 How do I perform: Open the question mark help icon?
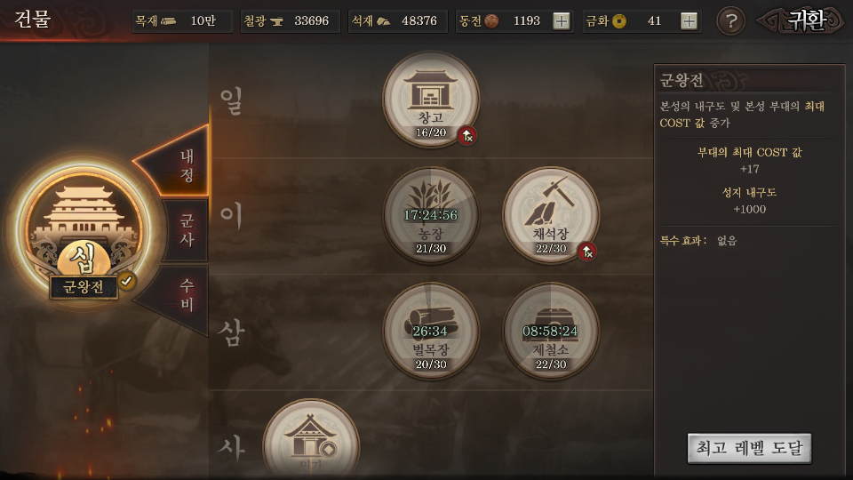click(x=731, y=21)
